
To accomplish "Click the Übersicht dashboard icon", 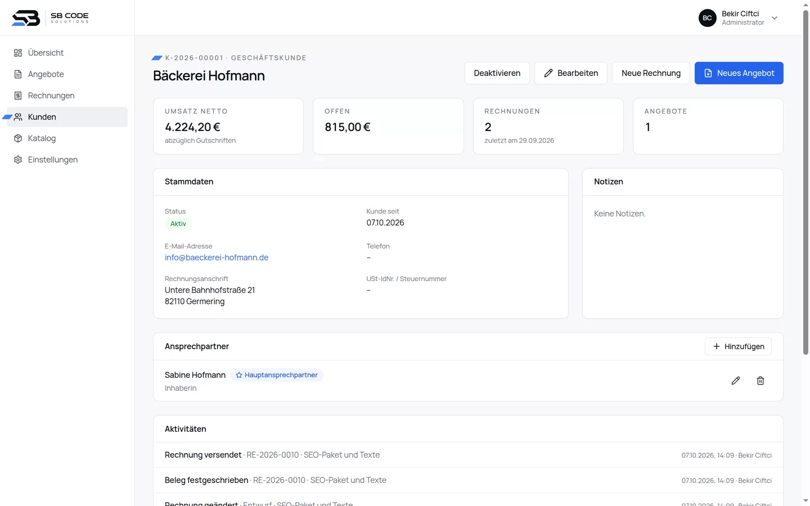I will [18, 53].
